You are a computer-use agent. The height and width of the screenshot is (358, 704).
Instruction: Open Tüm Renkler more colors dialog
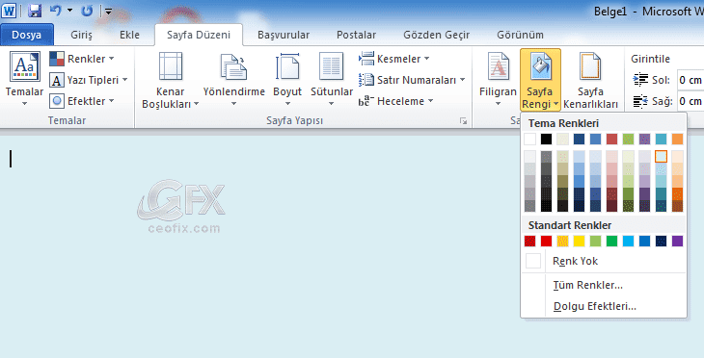pos(604,285)
